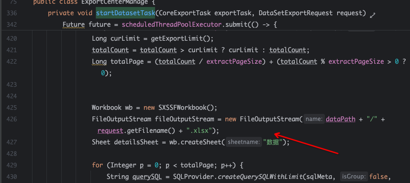Image resolution: width=410 pixels, height=183 pixels.
Task: Click the expand arrows icon after startDatasetTask signature
Action: [x=373, y=14]
